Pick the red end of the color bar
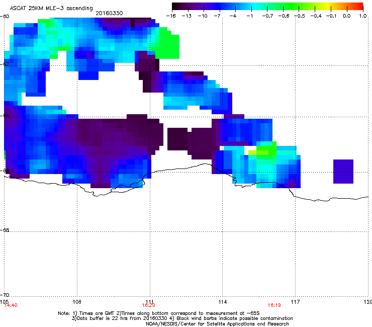372x327 pixels. (359, 7)
